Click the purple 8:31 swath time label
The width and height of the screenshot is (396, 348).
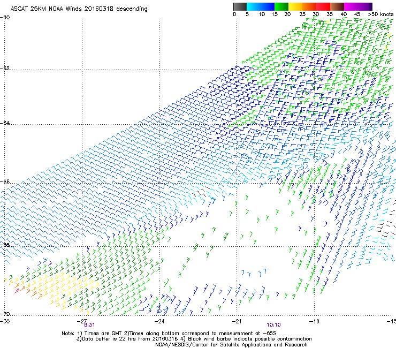89,325
